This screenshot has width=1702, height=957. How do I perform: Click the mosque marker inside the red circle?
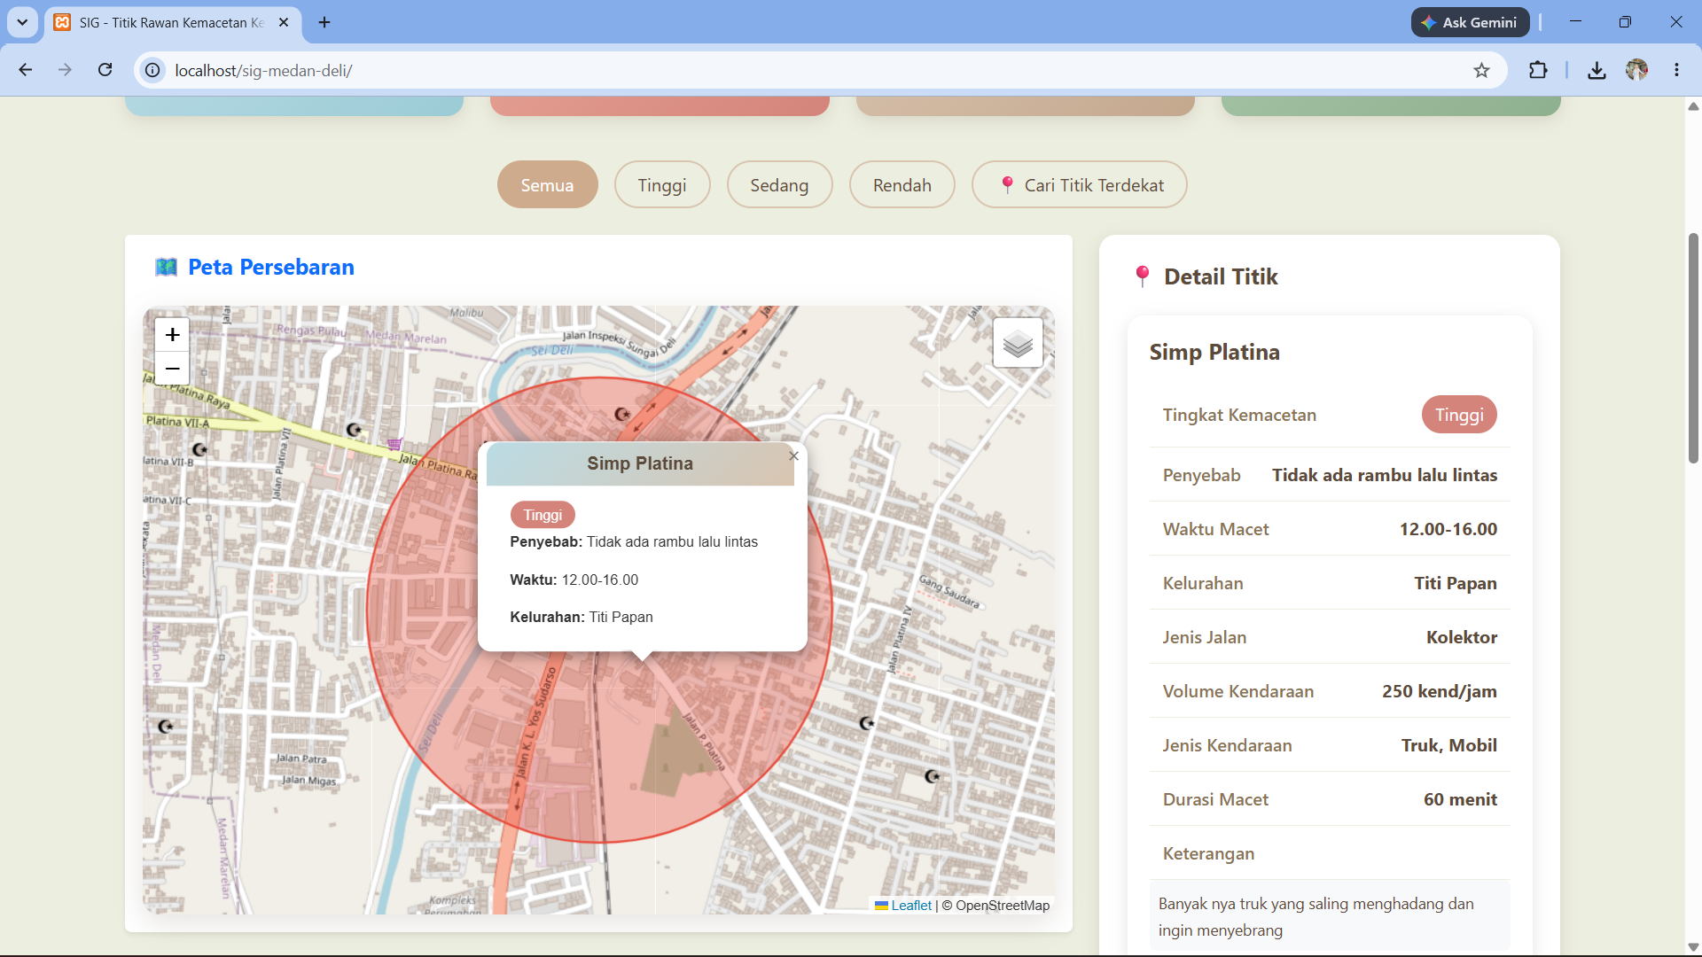coord(622,414)
